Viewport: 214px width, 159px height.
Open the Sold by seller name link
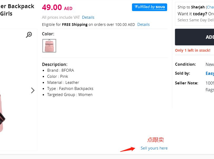(210, 73)
